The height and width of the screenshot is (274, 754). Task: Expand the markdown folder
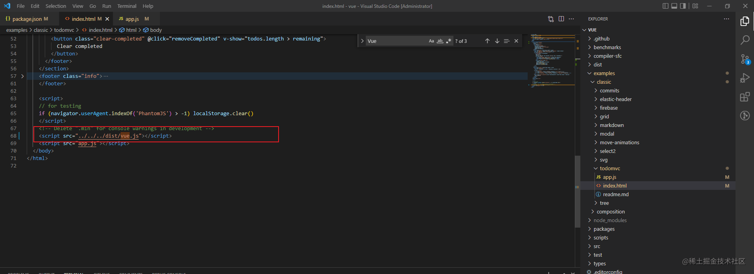pos(658,125)
